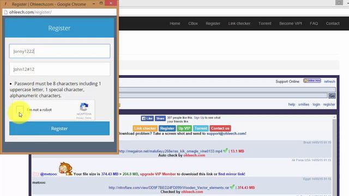349x196 pixels.
Task: Click the blue Register submit button
Action: (x=59, y=128)
